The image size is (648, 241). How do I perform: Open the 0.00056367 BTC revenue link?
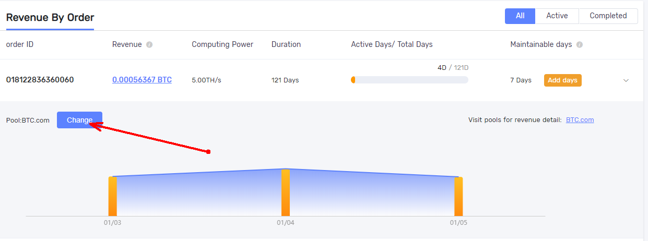[142, 80]
